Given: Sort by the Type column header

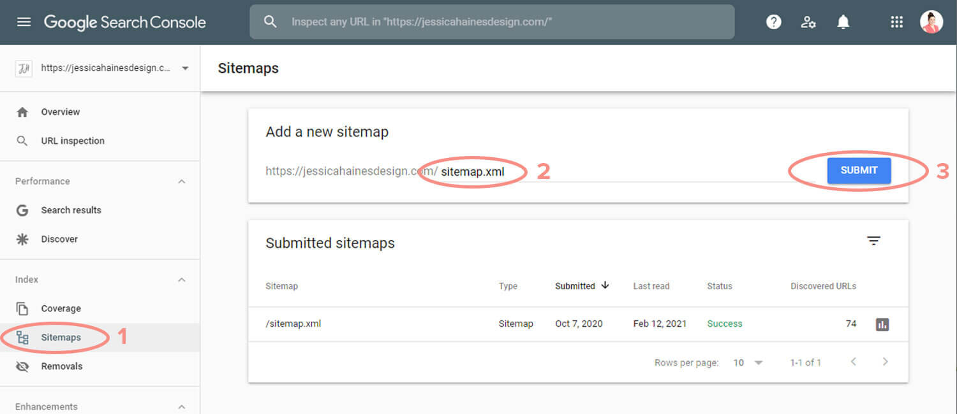Looking at the screenshot, I should (x=508, y=286).
